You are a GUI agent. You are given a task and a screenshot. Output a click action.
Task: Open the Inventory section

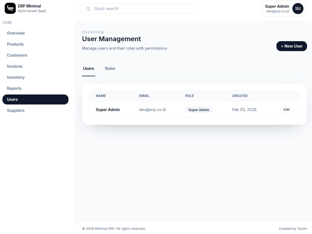(x=36, y=77)
